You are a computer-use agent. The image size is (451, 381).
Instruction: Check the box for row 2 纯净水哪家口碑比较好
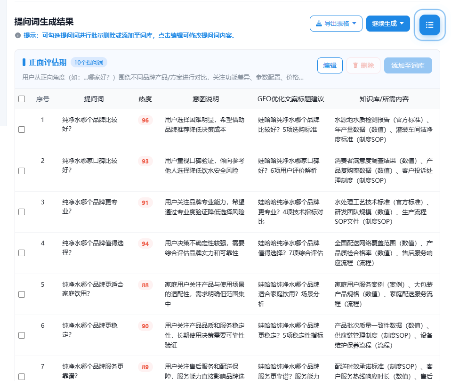(x=22, y=171)
